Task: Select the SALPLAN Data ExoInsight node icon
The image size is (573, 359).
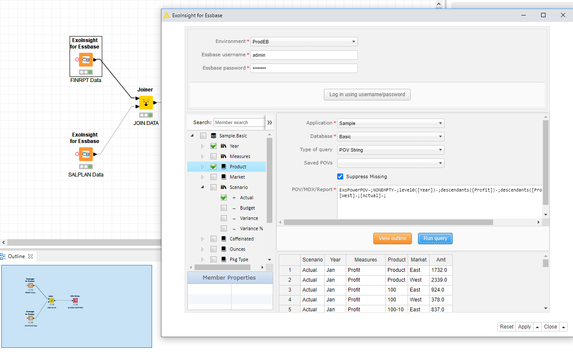Action: (x=85, y=154)
